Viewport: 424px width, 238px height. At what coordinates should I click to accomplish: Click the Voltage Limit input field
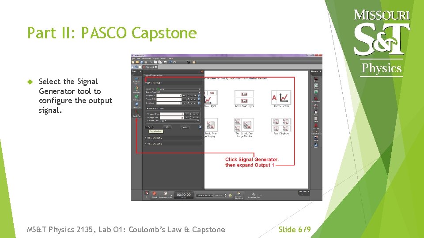pyautogui.click(x=172, y=118)
